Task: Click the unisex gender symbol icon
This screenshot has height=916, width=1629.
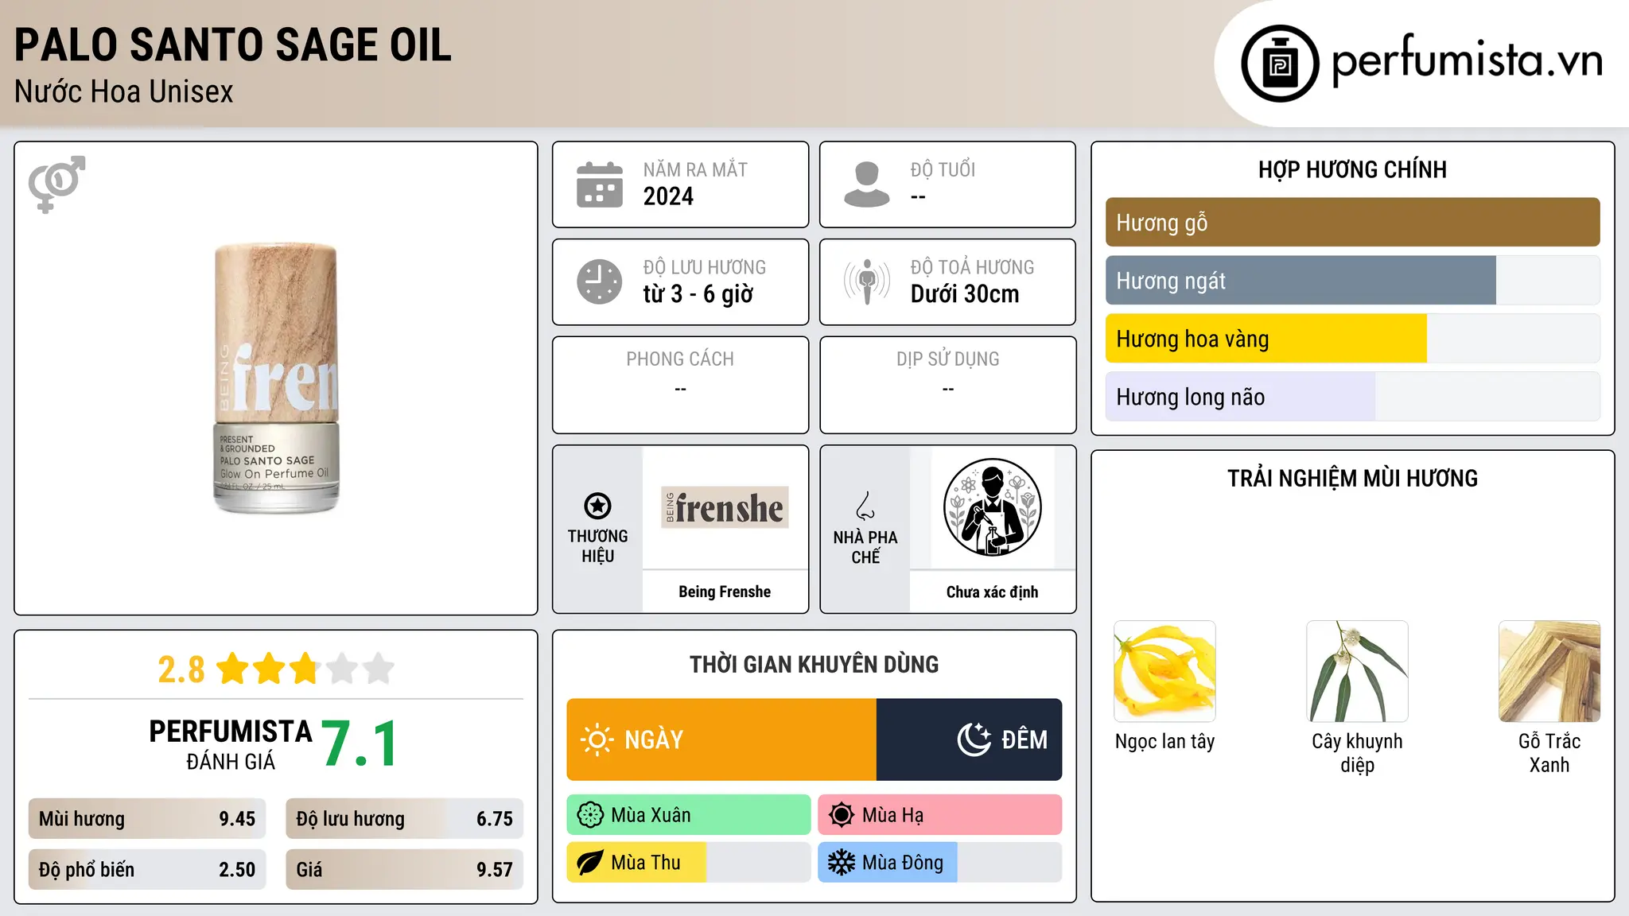Action: [x=56, y=184]
